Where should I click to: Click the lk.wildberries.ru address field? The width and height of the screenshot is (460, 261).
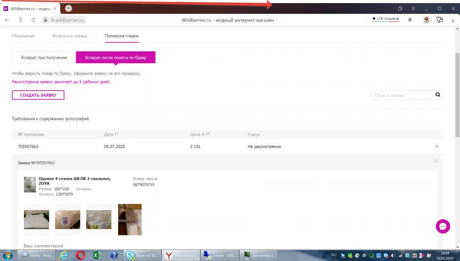coord(67,20)
